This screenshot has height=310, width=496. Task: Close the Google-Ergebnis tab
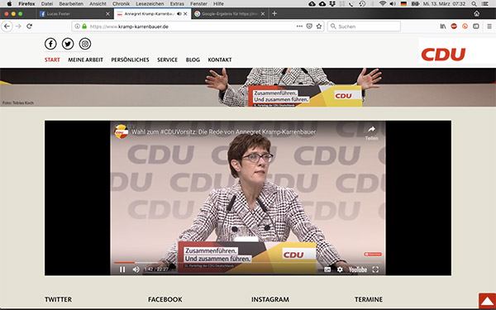pos(263,14)
